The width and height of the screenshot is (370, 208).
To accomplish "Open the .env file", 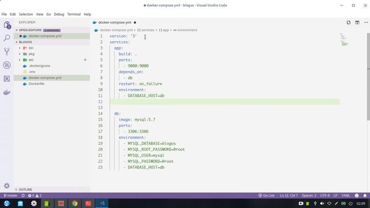I will 32,72.
